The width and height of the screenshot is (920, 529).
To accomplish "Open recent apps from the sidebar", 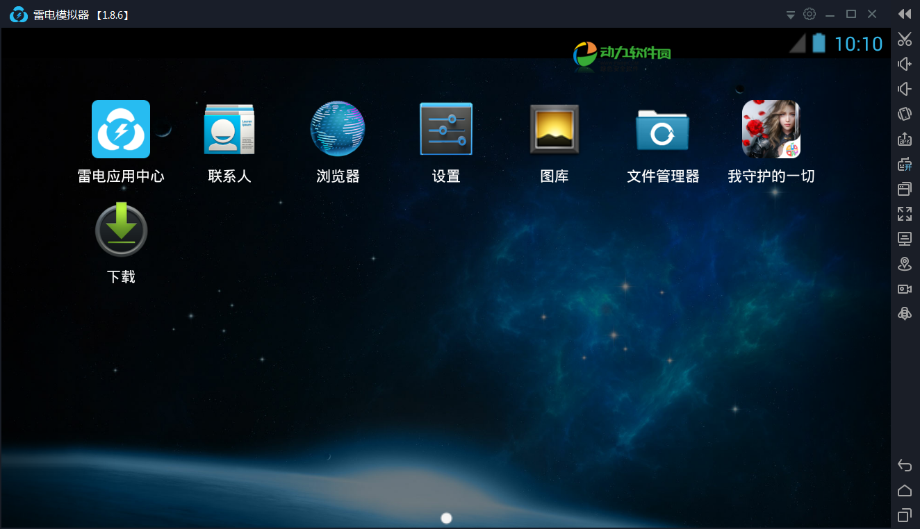I will click(904, 515).
